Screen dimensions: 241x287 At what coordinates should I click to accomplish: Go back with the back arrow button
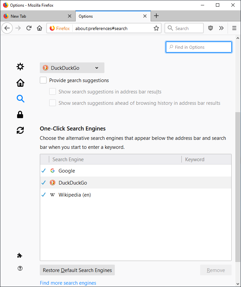tap(7, 28)
